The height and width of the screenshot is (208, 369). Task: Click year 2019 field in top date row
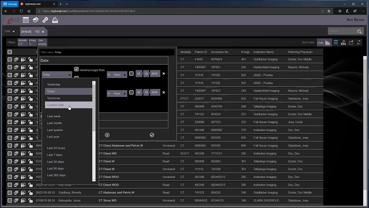coord(155,74)
